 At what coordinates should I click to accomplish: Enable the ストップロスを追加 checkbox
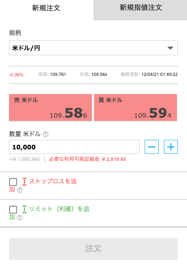click(x=13, y=182)
